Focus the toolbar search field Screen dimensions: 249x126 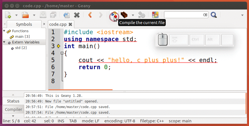[x=183, y=15]
